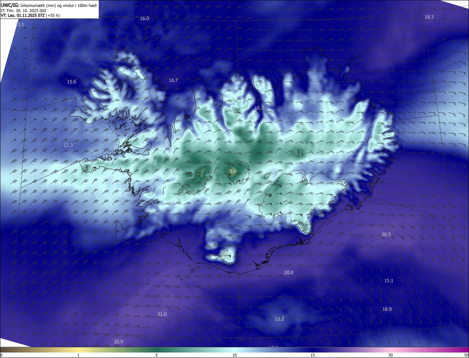Click the 3.6 value label on the glacier

point(232,171)
